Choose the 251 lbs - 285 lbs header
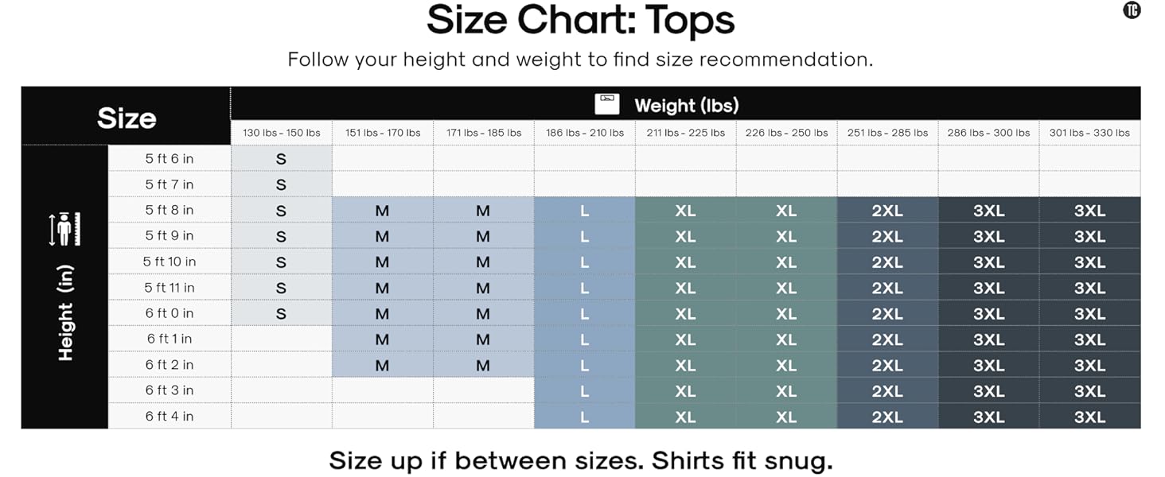The width and height of the screenshot is (1165, 477). (887, 133)
